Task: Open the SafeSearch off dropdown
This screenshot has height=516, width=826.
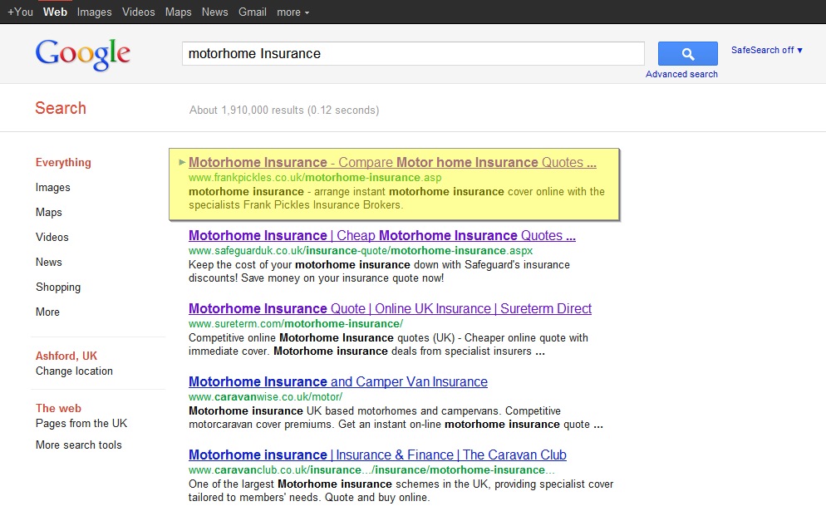Action: point(766,50)
